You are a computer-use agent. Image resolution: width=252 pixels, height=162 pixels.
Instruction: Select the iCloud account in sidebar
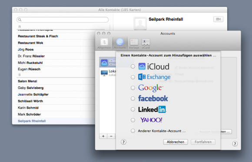tap(107, 63)
